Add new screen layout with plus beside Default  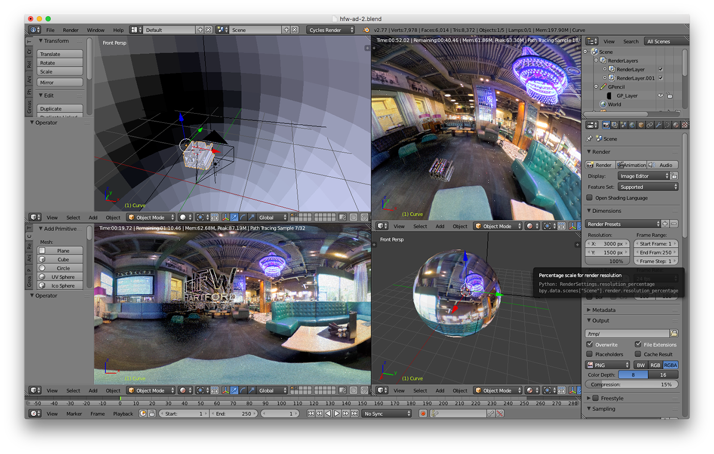pyautogui.click(x=200, y=30)
